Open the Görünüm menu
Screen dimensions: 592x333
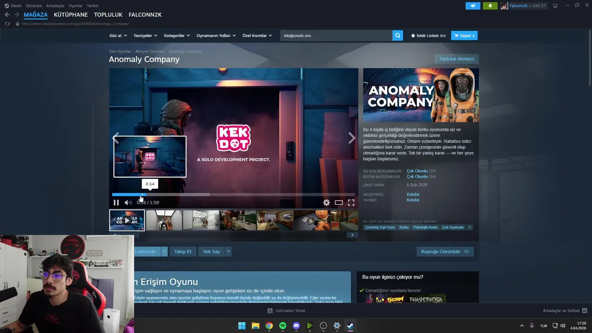coord(34,6)
